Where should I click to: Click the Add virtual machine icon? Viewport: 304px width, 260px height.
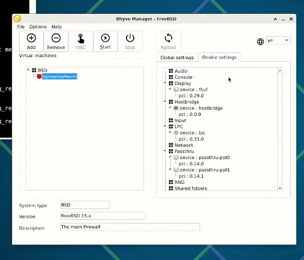coord(31,38)
